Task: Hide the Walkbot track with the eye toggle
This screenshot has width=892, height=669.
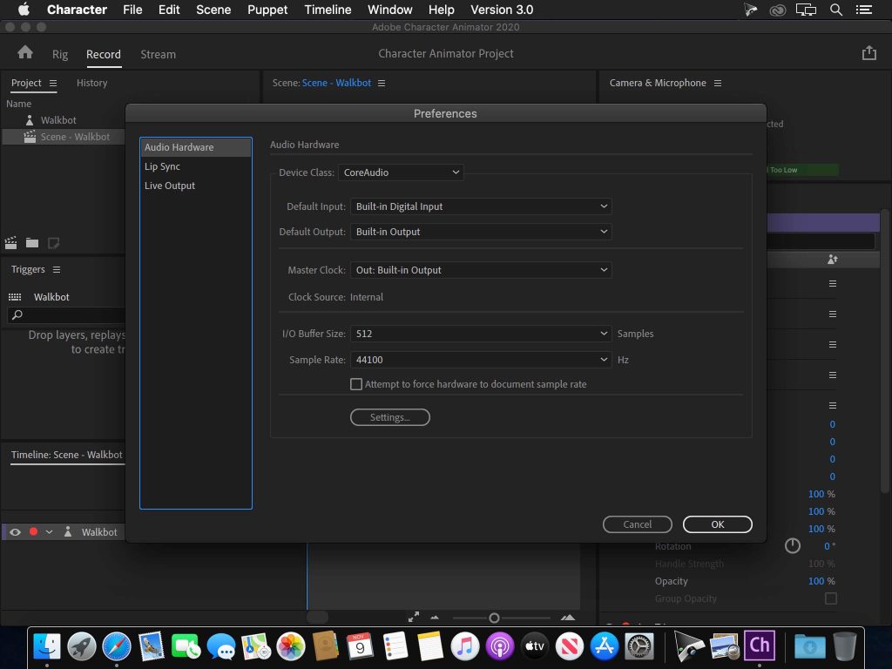Action: pos(14,531)
